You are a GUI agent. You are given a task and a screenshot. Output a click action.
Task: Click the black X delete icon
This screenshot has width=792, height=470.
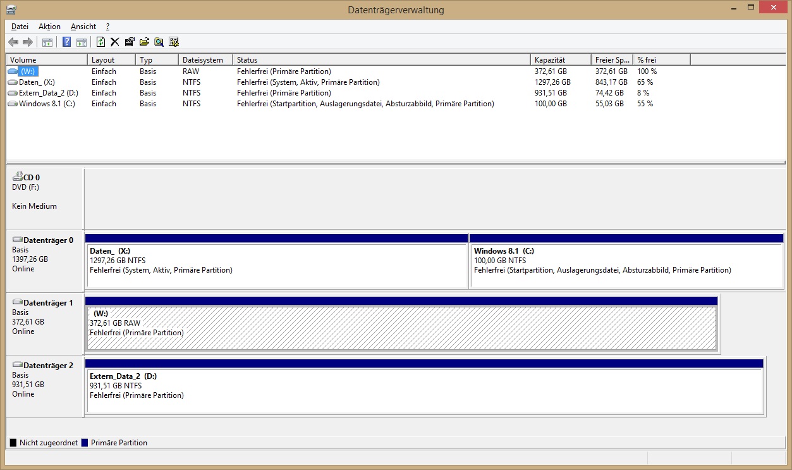click(x=115, y=42)
